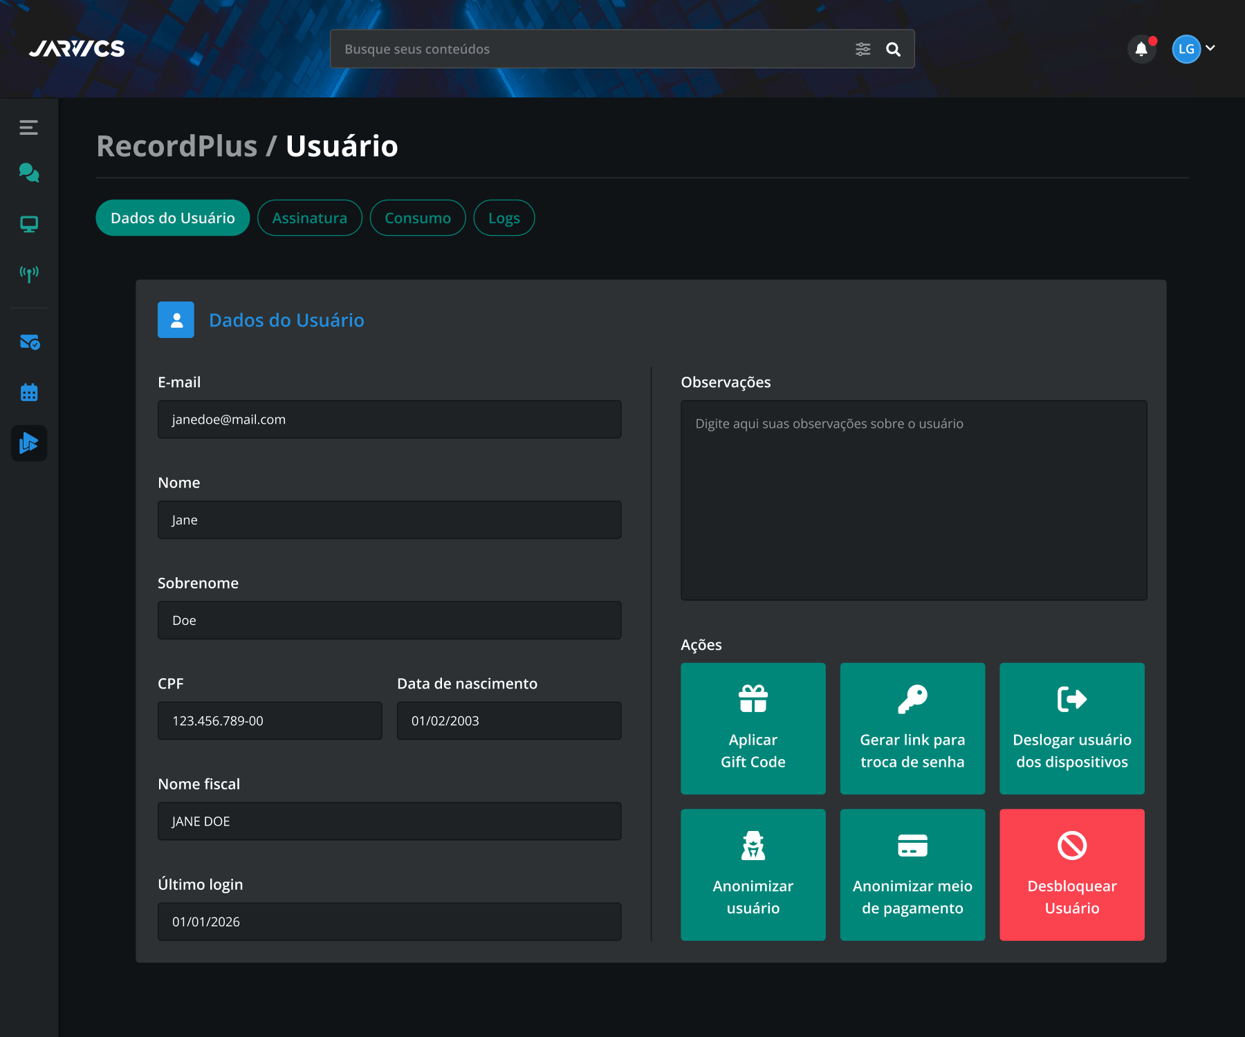Click the Sobrenome field containing Doe
The width and height of the screenshot is (1245, 1037).
(x=389, y=620)
